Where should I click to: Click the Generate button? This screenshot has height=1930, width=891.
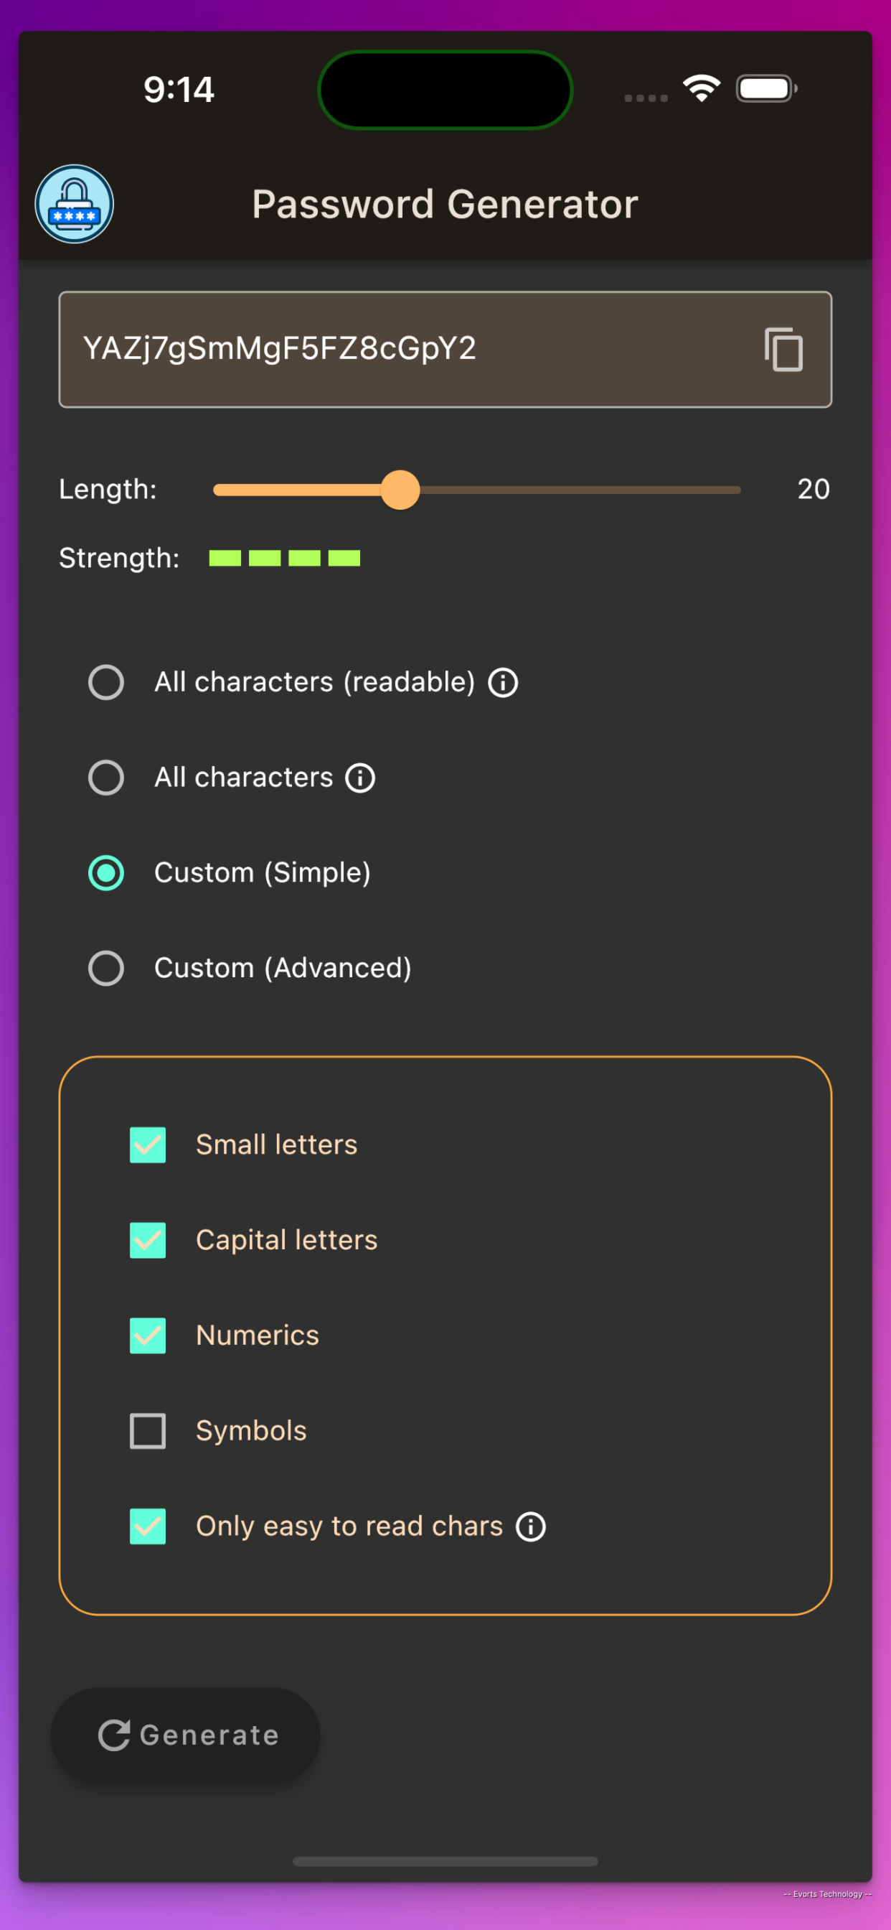click(186, 1735)
